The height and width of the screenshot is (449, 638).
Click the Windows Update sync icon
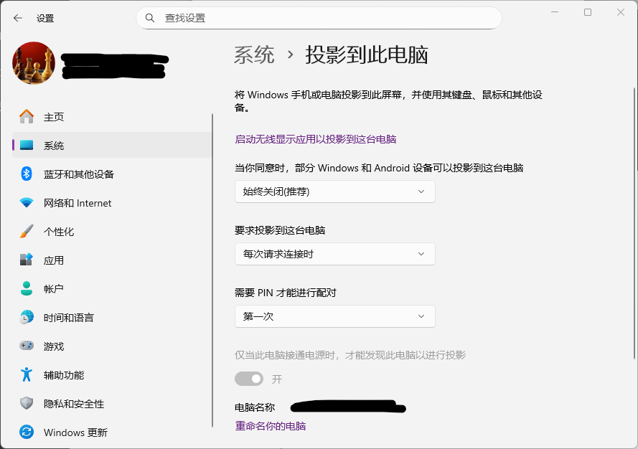(27, 433)
